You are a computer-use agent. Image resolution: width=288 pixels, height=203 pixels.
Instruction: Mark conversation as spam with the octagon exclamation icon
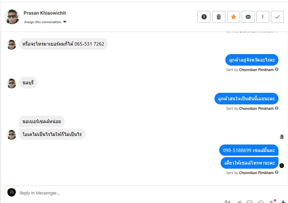204,17
